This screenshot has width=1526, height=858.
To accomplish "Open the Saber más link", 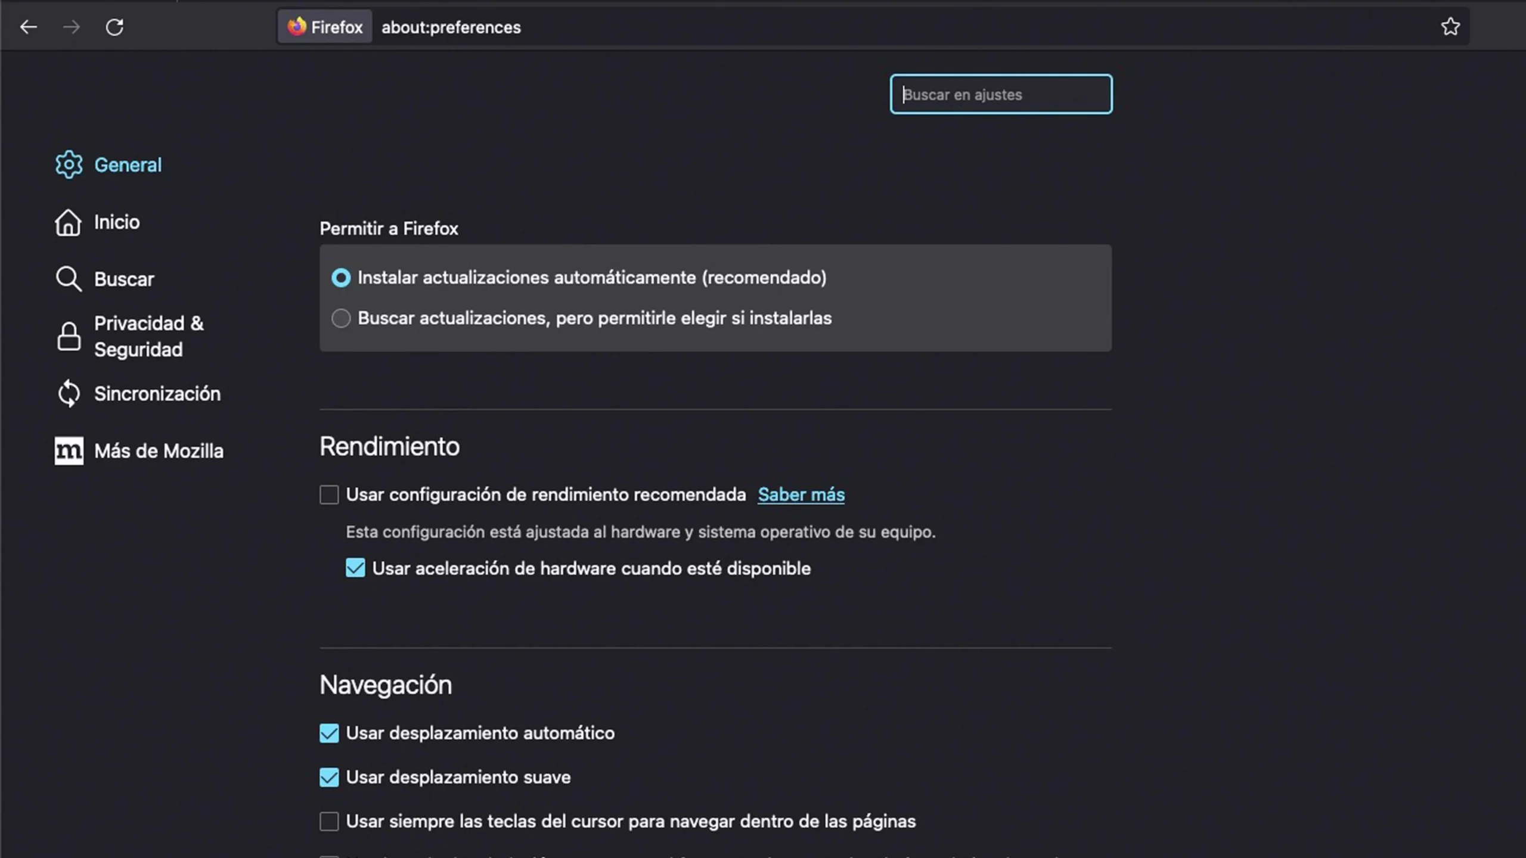I will pos(801,495).
